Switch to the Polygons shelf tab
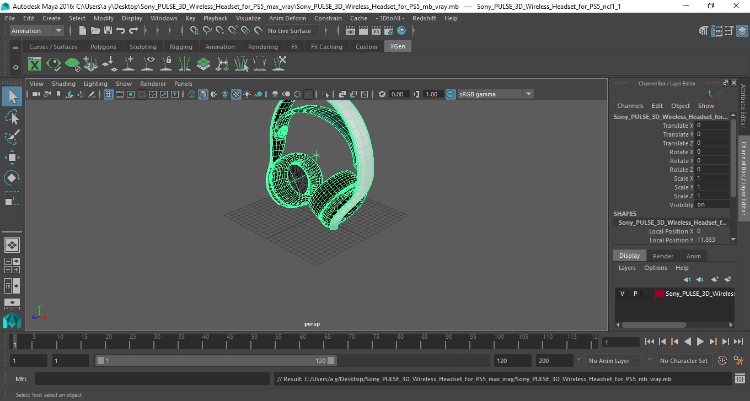The width and height of the screenshot is (750, 401). [103, 47]
